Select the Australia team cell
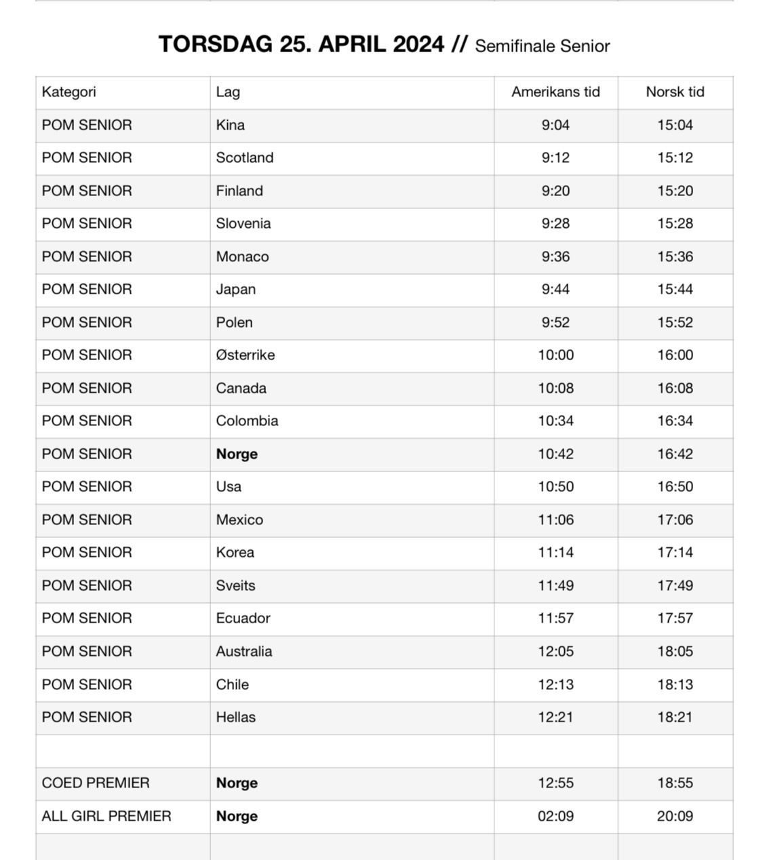Viewport: 767px width, 860px height. click(x=352, y=652)
